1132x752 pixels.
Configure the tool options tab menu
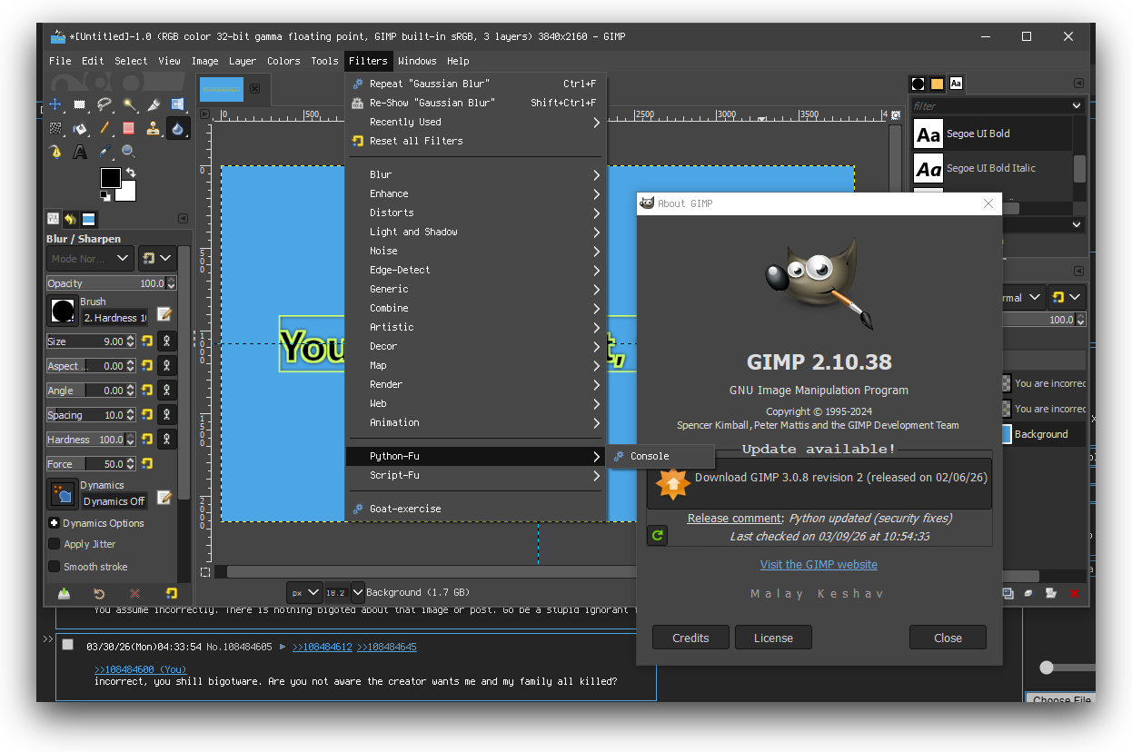[x=183, y=219]
